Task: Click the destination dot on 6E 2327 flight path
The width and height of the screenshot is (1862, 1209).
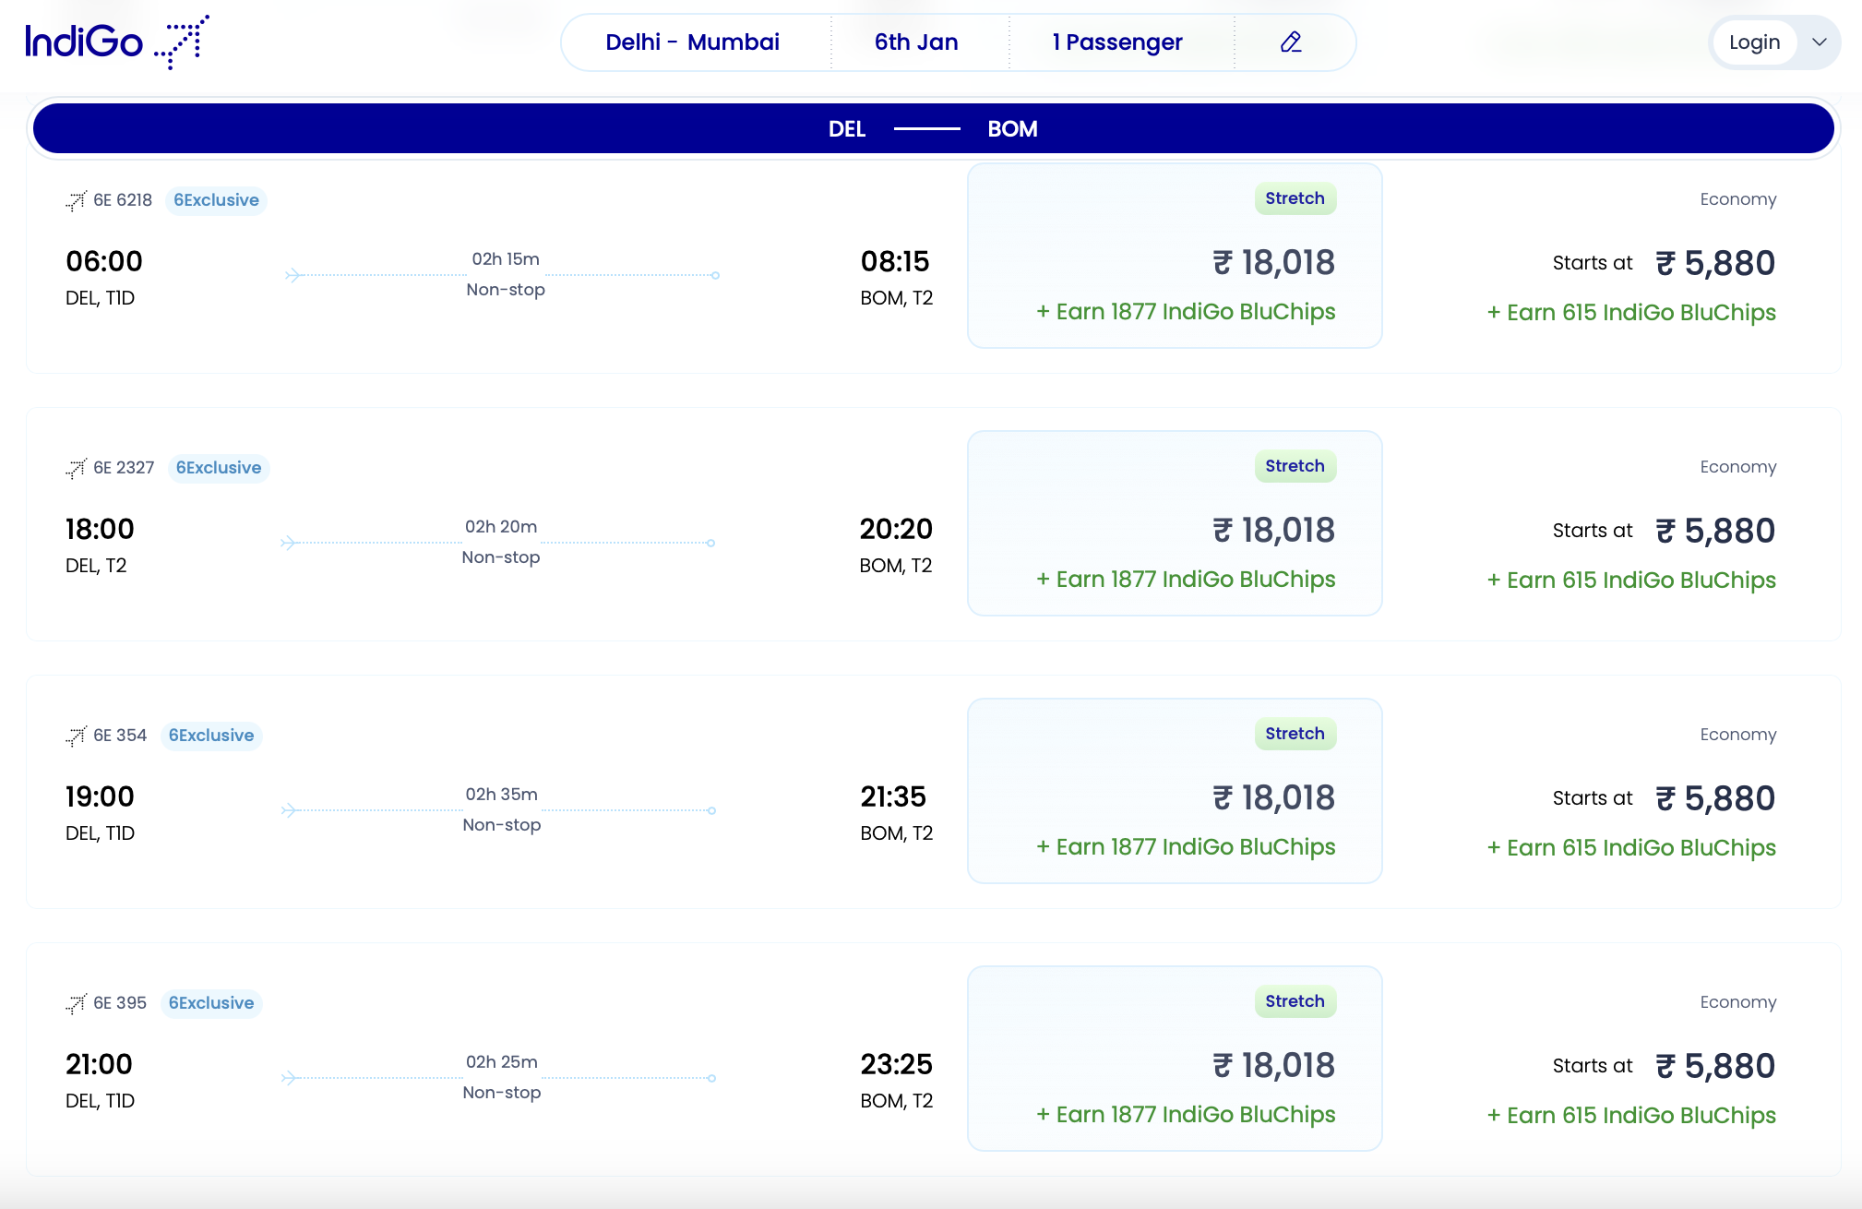Action: pos(711,543)
